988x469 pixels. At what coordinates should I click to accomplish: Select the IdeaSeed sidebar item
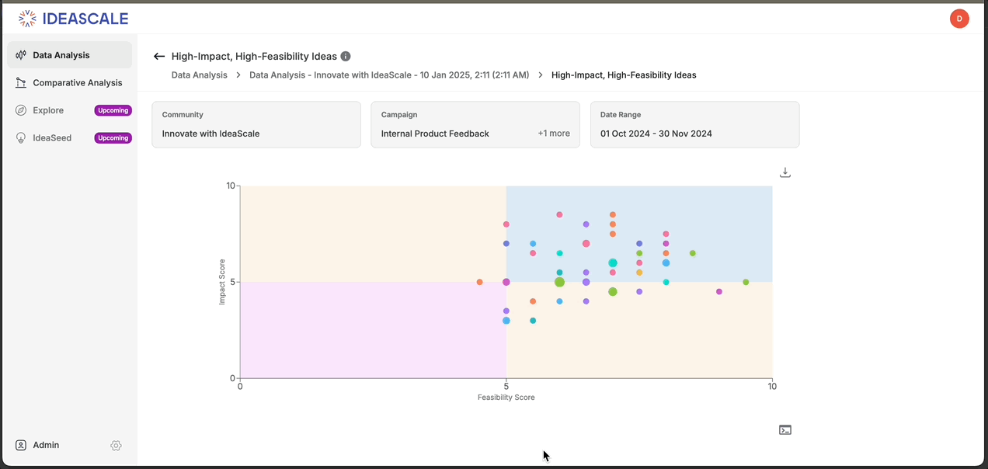pos(70,137)
